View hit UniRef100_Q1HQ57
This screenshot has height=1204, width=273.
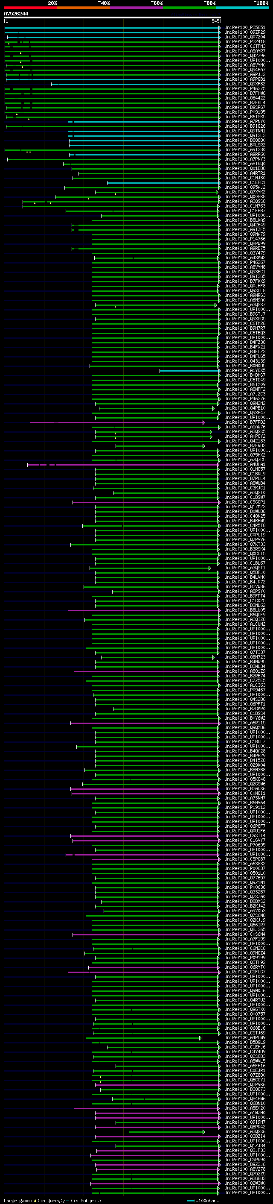click(244, 469)
